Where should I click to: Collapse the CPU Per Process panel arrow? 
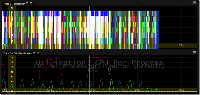pyautogui.click(x=34, y=53)
